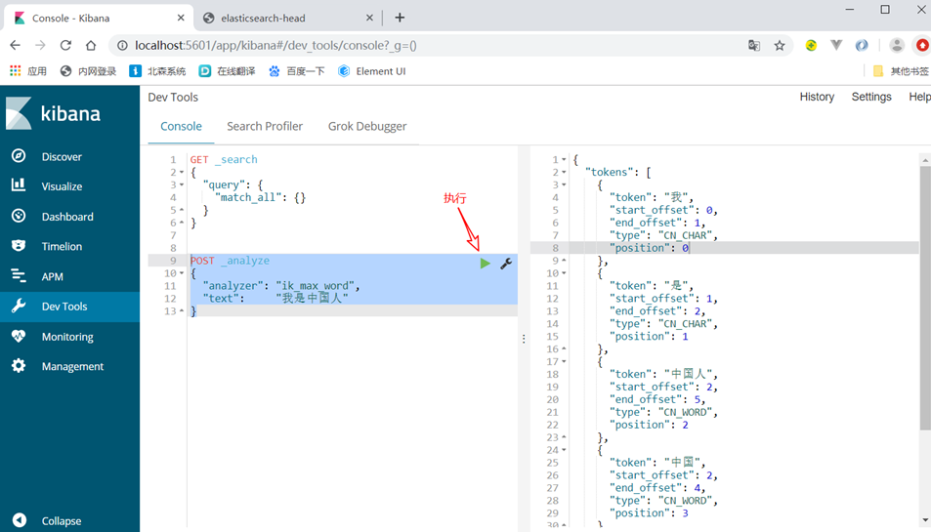This screenshot has width=931, height=532.
Task: Reload the page with refresh icon
Action: point(65,45)
